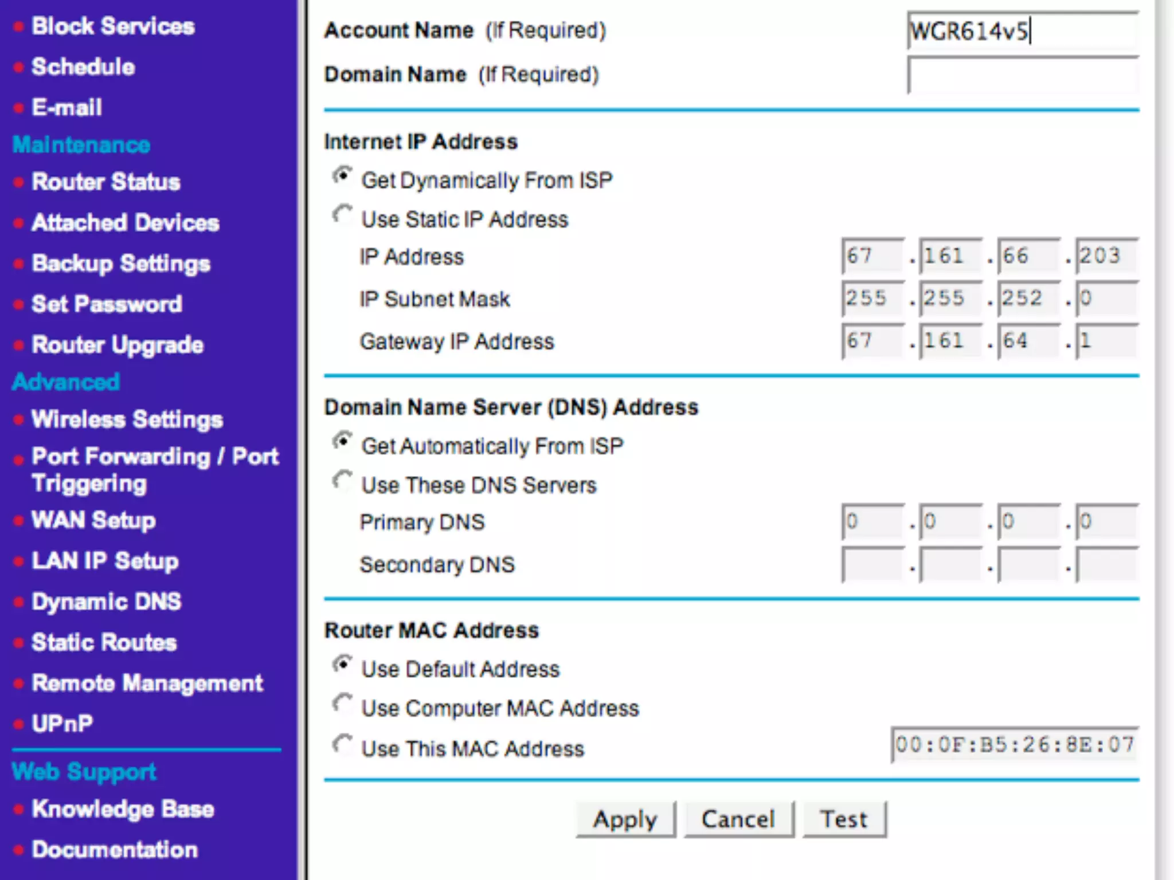Viewport: 1174px width, 880px height.
Task: Navigate to Wireless Settings under Advanced
Action: [x=127, y=419]
